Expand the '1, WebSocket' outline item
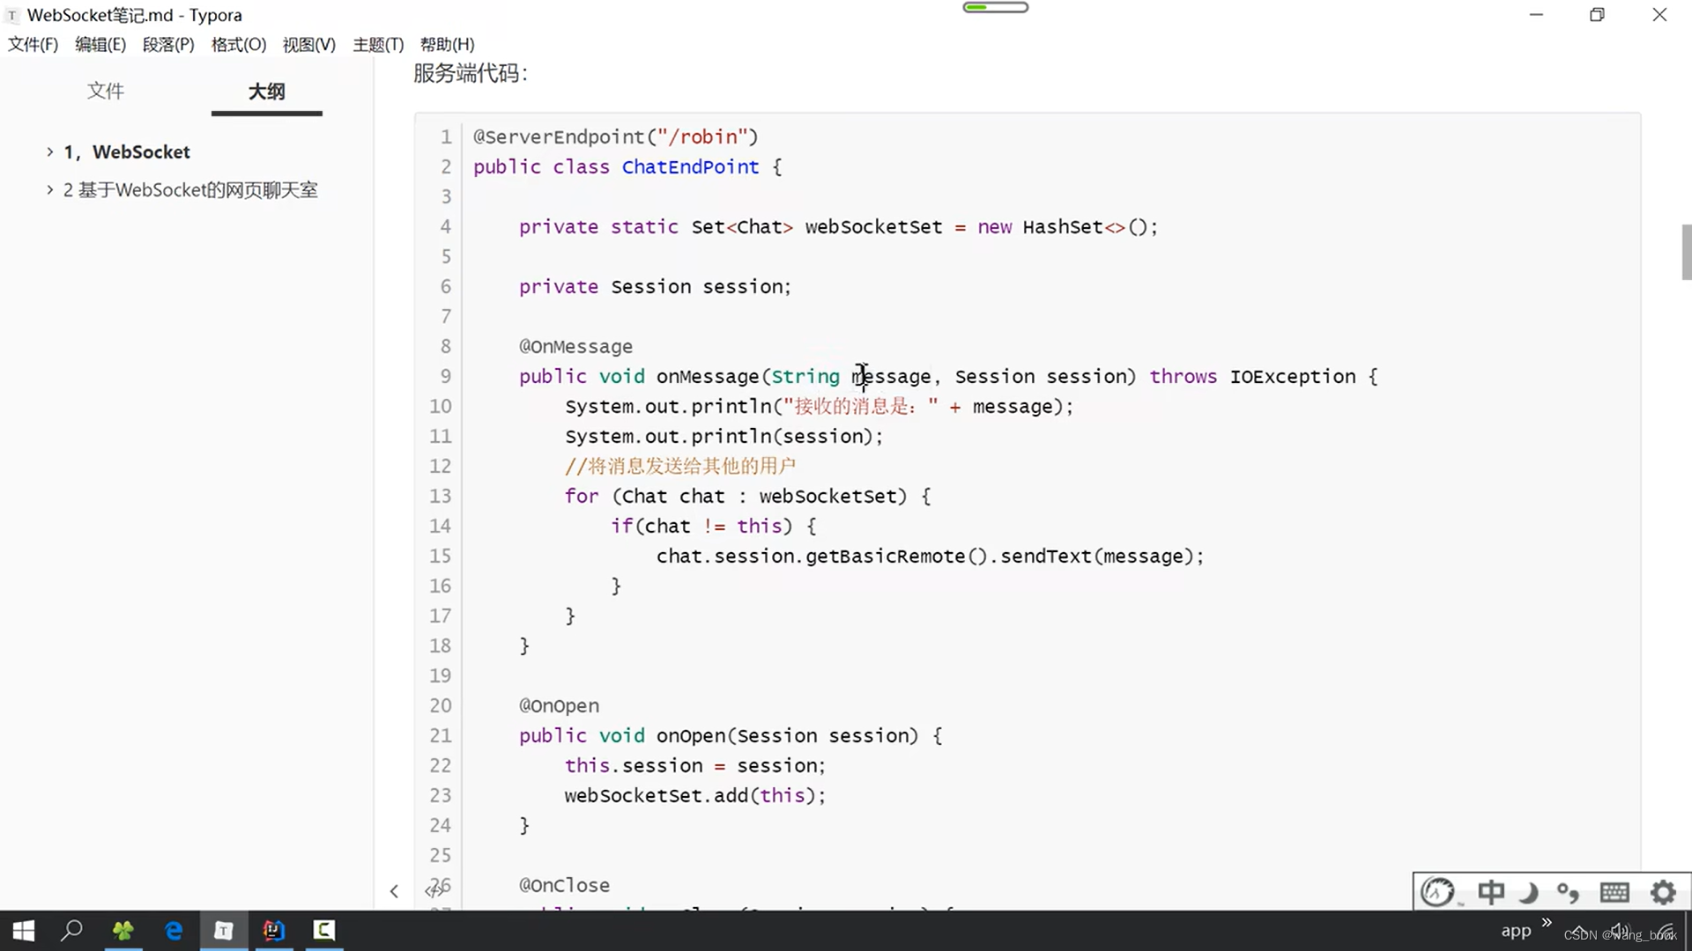Image resolution: width=1692 pixels, height=951 pixels. point(50,151)
